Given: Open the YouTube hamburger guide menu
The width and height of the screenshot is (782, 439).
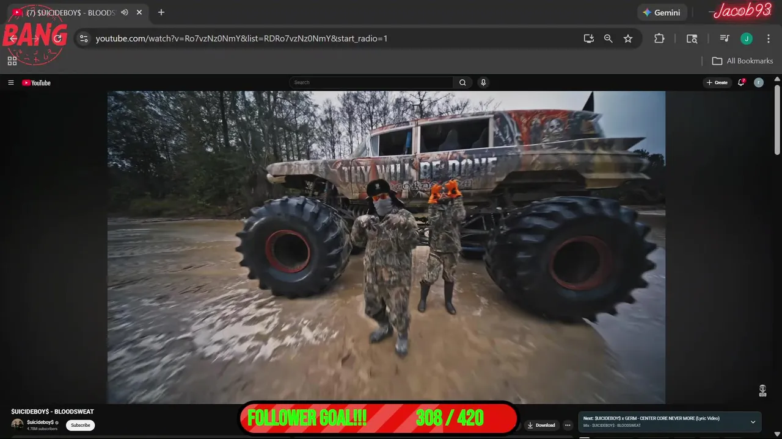Looking at the screenshot, I should coord(10,82).
